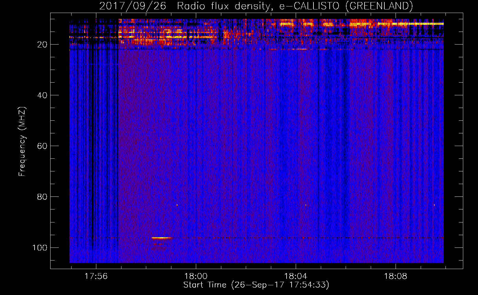Click the "60" frequency tick label
Viewport: 478px width, 295px height.
coord(42,146)
